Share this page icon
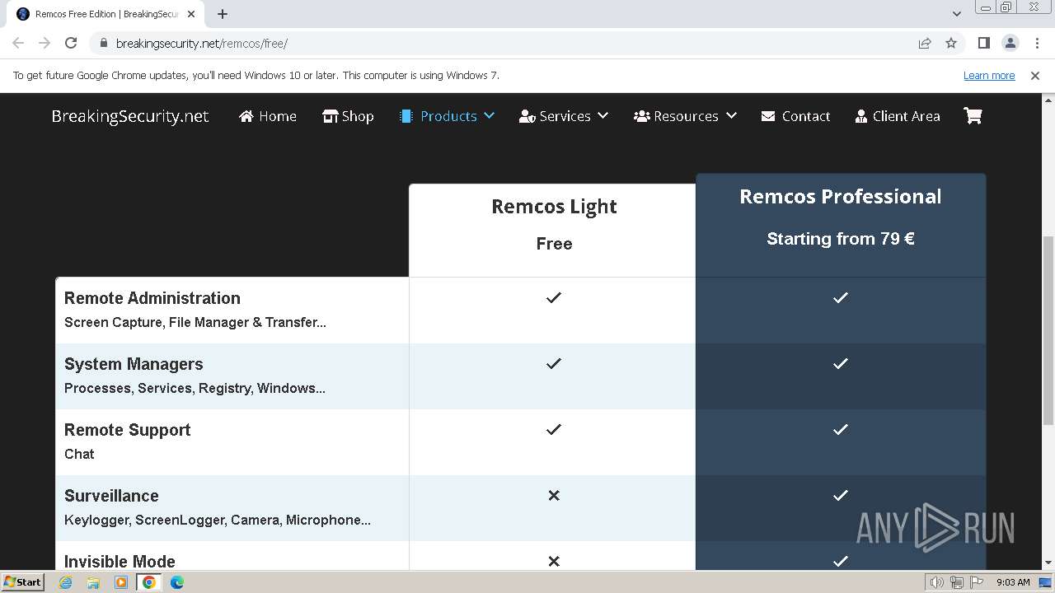The height and width of the screenshot is (593, 1055). 925,44
